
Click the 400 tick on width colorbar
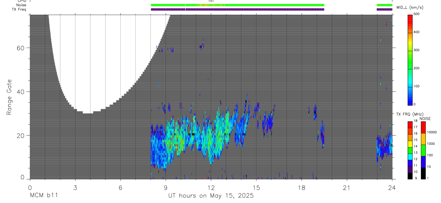[x=417, y=32]
